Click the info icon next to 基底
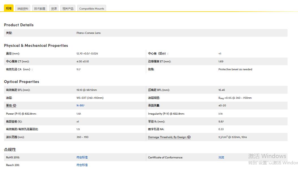The height and width of the screenshot is (173, 298). pyautogui.click(x=15, y=106)
